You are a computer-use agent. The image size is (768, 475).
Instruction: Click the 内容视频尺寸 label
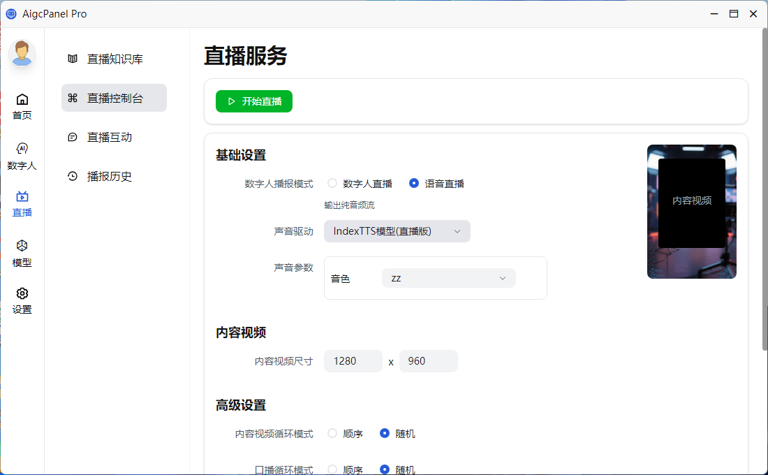click(x=283, y=361)
